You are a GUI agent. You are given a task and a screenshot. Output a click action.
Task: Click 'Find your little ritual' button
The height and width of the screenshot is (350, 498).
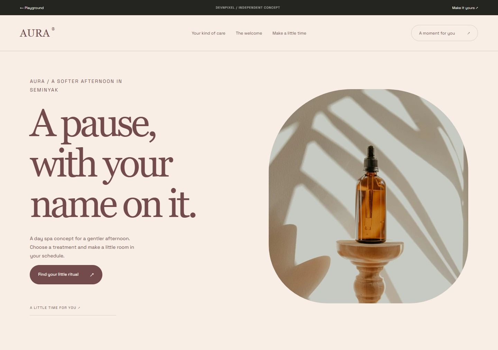[66, 275]
